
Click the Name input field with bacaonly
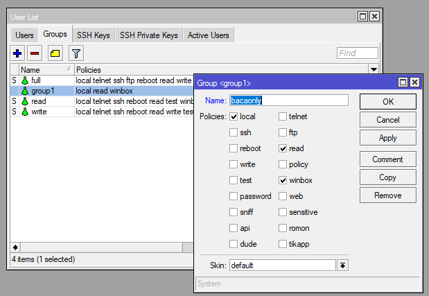[289, 101]
